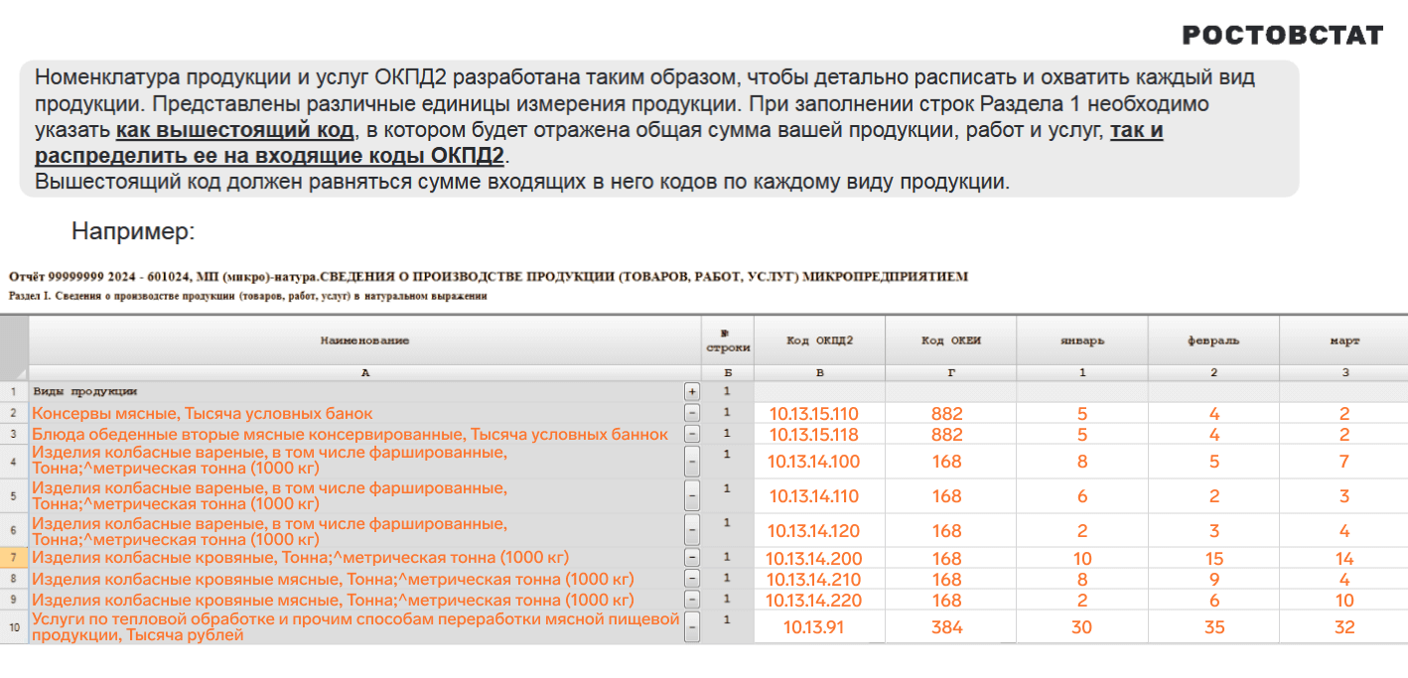Click OKPD2 code cell 10.13.14.220
This screenshot has width=1408, height=678.
820,600
